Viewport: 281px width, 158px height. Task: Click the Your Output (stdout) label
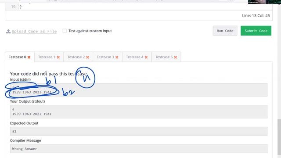[x=27, y=101]
